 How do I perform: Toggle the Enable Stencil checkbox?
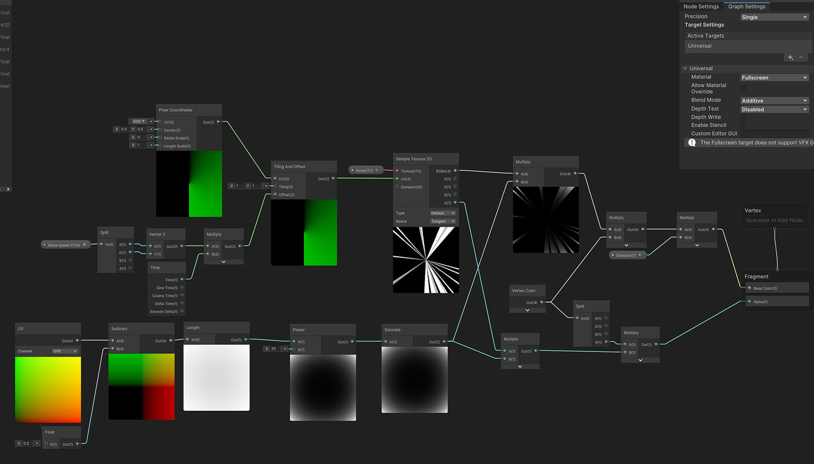point(743,125)
